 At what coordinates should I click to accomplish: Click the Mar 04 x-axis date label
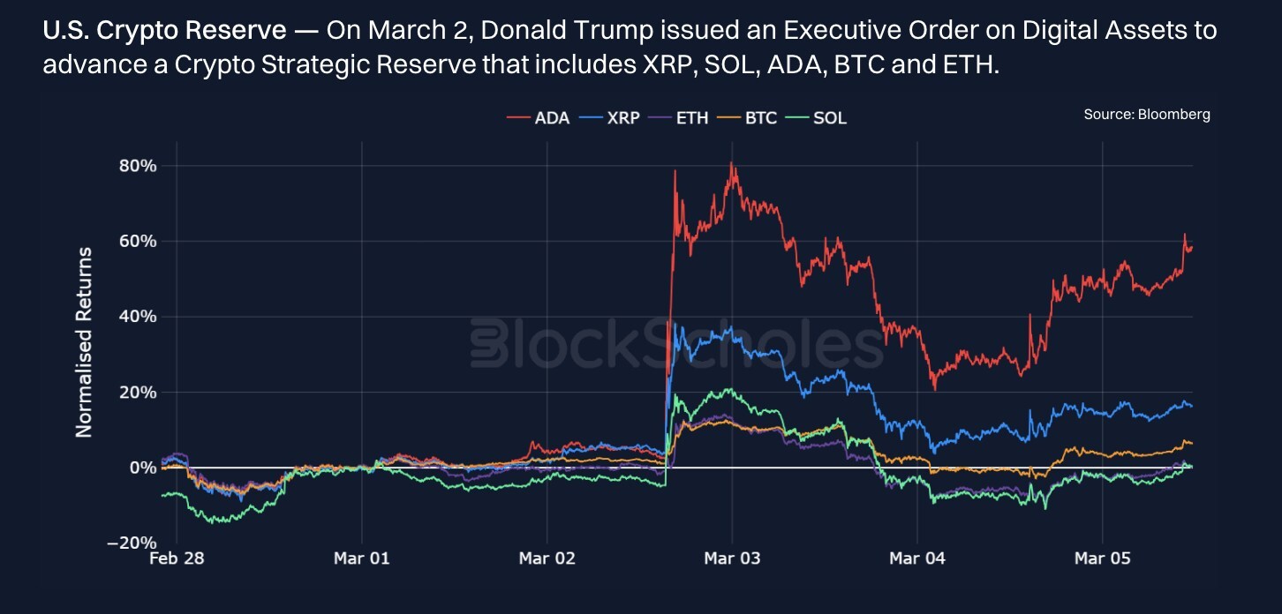point(917,558)
